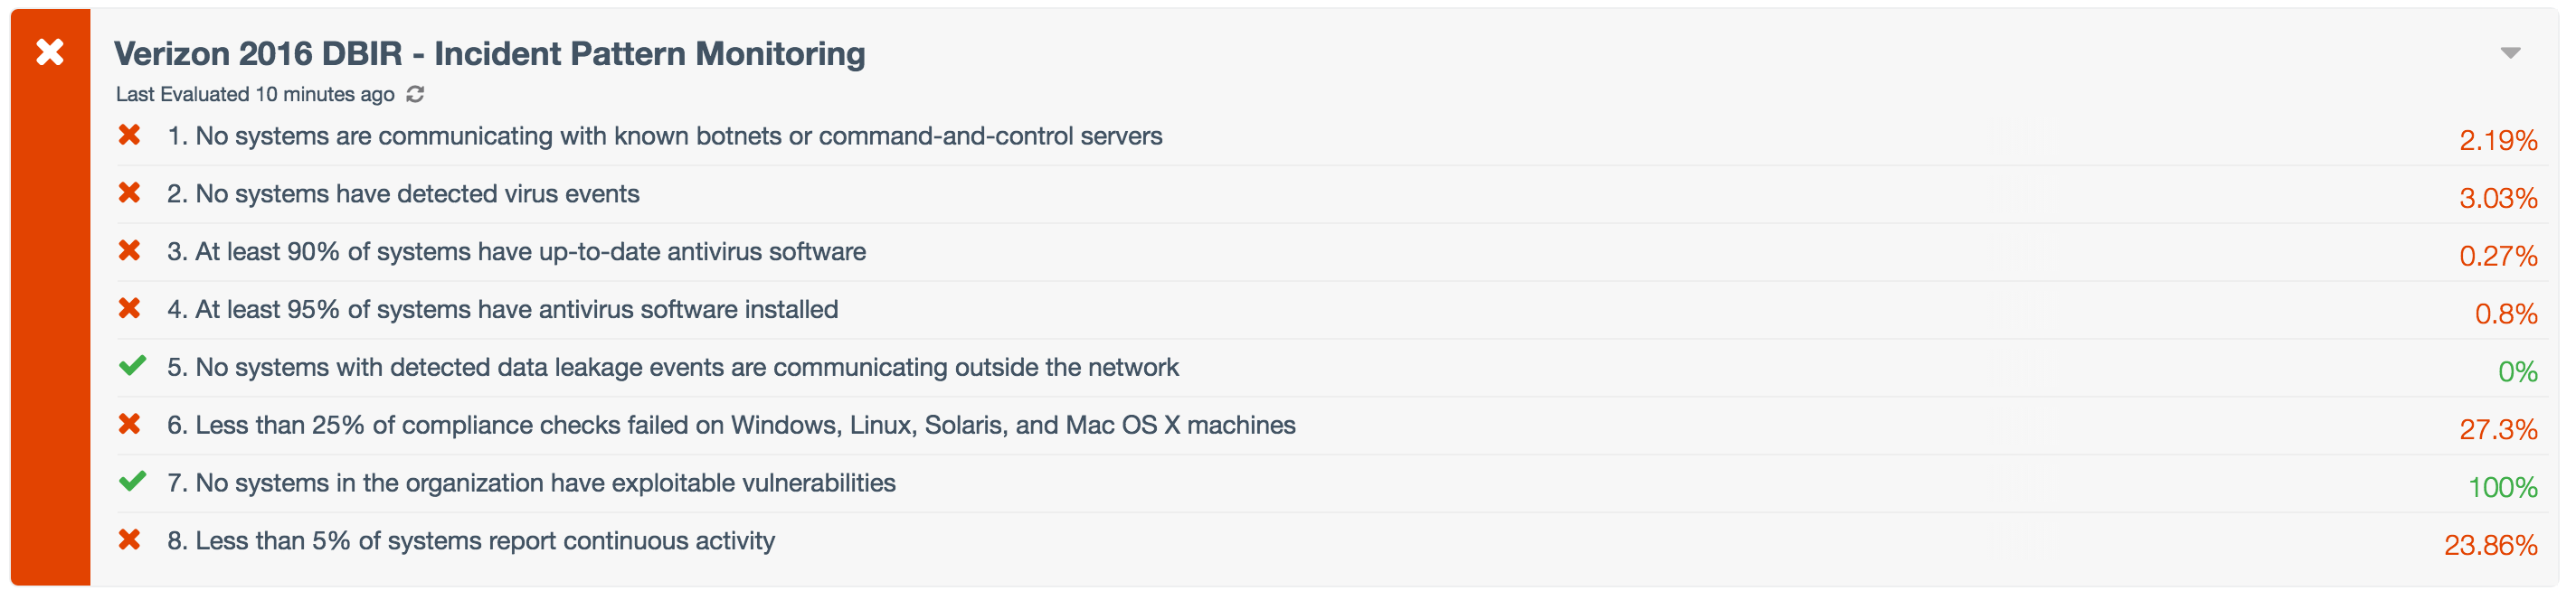
Task: Click red X beside up-to-date antivirus statement
Action: 129,250
